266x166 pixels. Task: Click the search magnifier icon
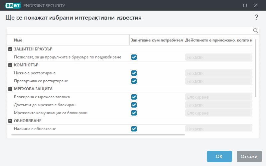click(255, 31)
